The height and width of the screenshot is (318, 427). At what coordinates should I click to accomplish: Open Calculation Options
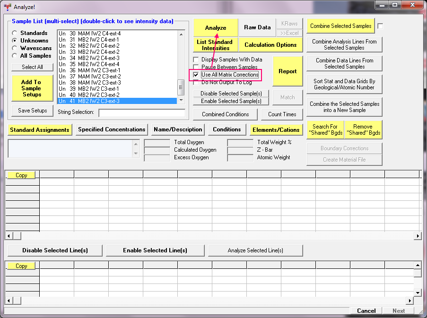pyautogui.click(x=270, y=45)
